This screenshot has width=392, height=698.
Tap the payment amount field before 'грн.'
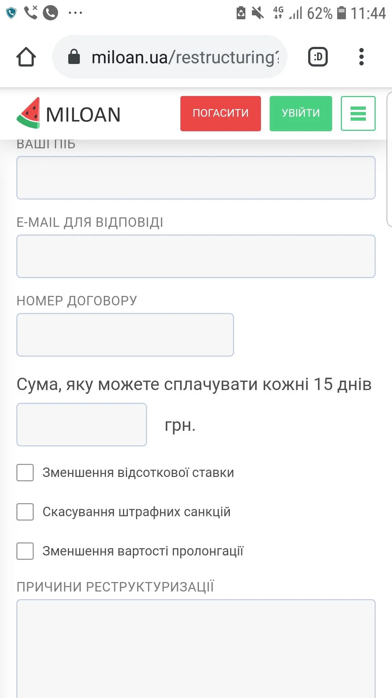pyautogui.click(x=82, y=425)
